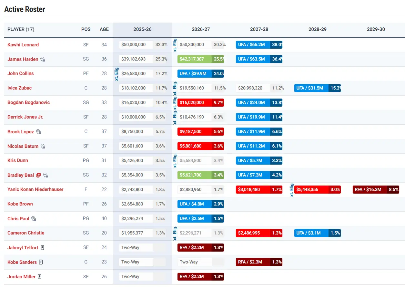Viewport: 405px width, 287px height.
Task: Click James Harden's green $42,317,307 salary cell
Action: coord(194,59)
